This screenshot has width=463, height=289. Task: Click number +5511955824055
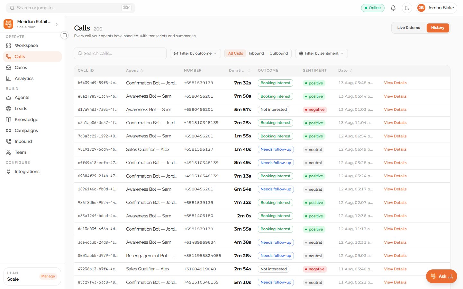coord(203,256)
